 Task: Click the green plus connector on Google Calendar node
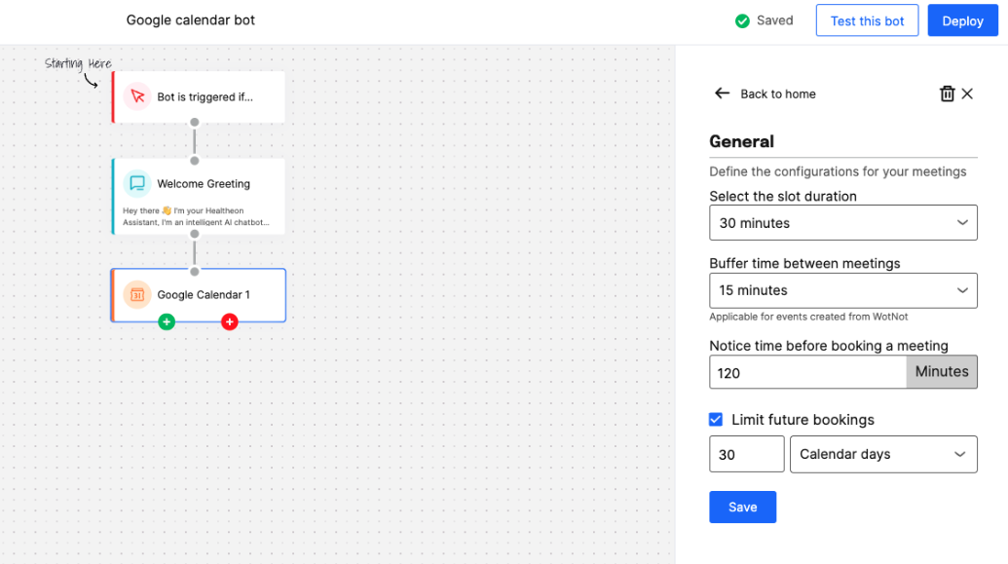coord(167,321)
